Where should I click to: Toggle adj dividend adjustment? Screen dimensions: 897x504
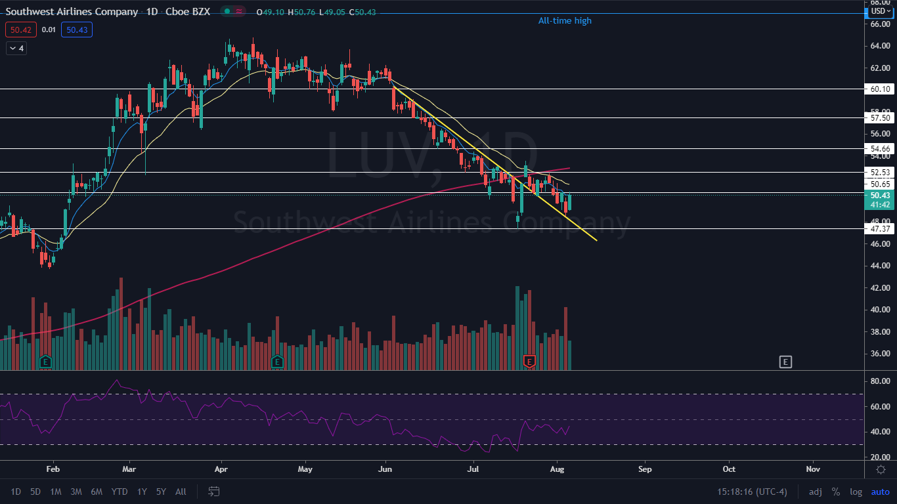(815, 492)
